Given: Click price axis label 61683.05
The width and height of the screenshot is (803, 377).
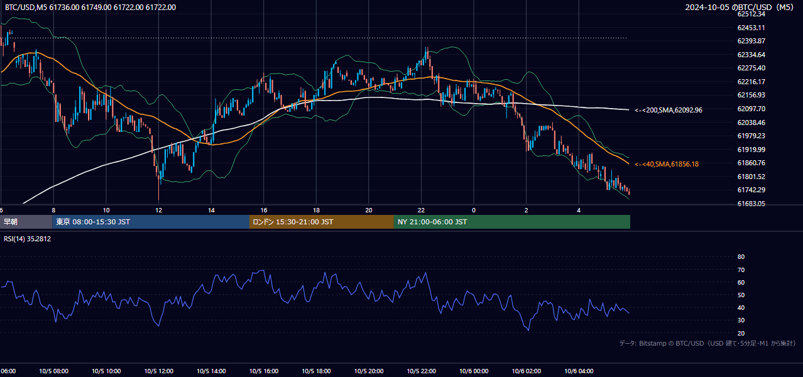Looking at the screenshot, I should pyautogui.click(x=751, y=204).
